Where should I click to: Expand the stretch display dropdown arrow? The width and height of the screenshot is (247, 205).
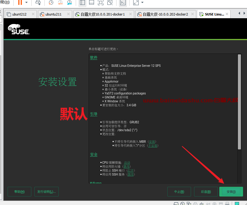coord(142,2)
